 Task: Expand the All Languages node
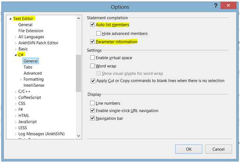[x=16, y=37]
